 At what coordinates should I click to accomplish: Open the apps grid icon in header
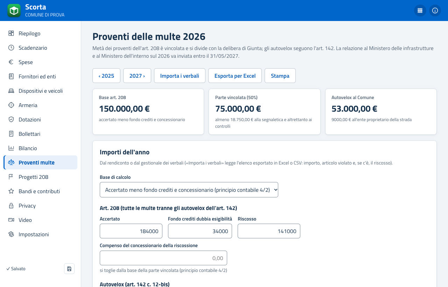pos(420,10)
